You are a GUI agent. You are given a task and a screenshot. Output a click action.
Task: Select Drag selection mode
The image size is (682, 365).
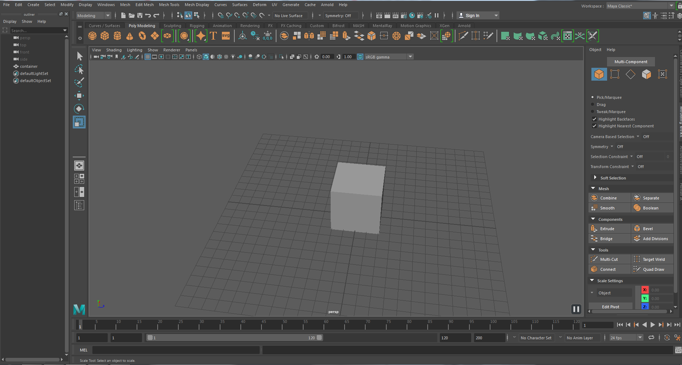point(593,105)
